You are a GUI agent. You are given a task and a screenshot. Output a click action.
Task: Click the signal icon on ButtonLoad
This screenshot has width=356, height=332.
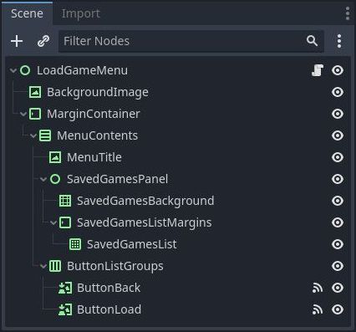pos(318,309)
